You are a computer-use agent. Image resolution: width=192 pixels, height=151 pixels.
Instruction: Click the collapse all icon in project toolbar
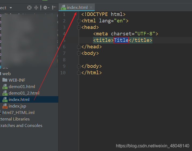click(36, 8)
